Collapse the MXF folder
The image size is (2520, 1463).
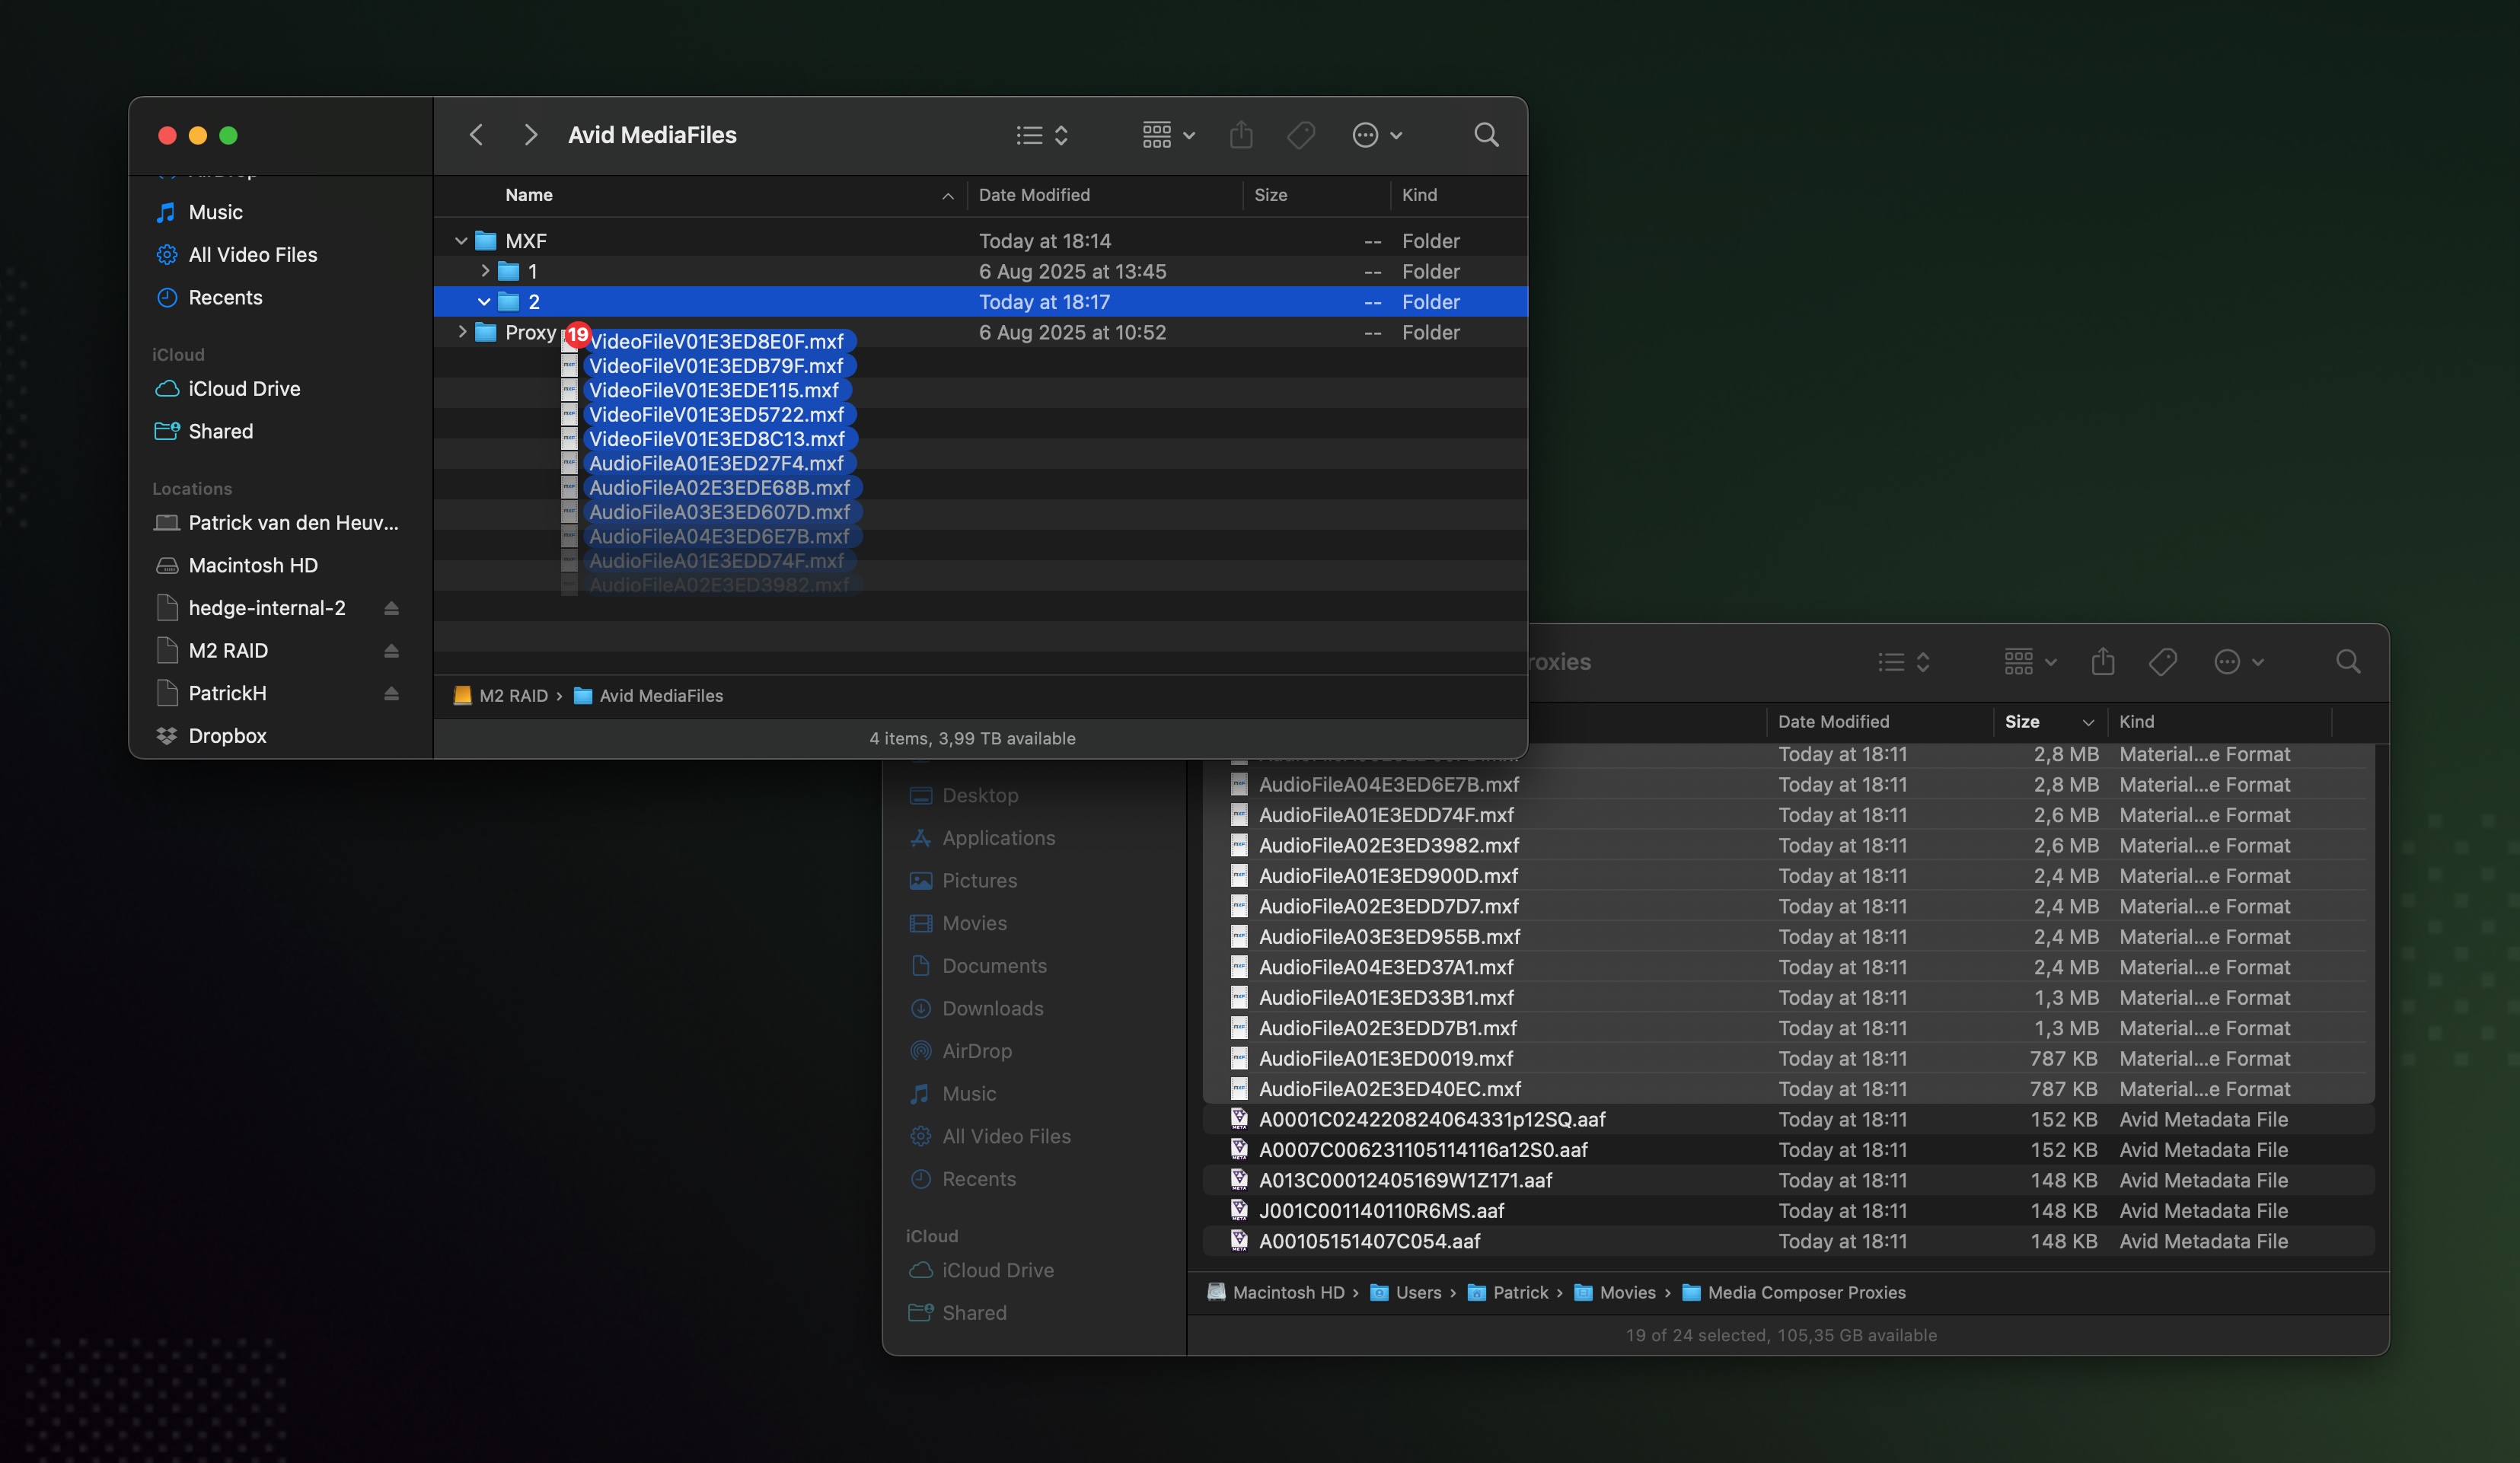click(461, 241)
